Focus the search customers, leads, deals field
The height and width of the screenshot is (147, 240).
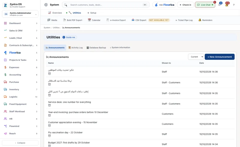coord(105,5)
